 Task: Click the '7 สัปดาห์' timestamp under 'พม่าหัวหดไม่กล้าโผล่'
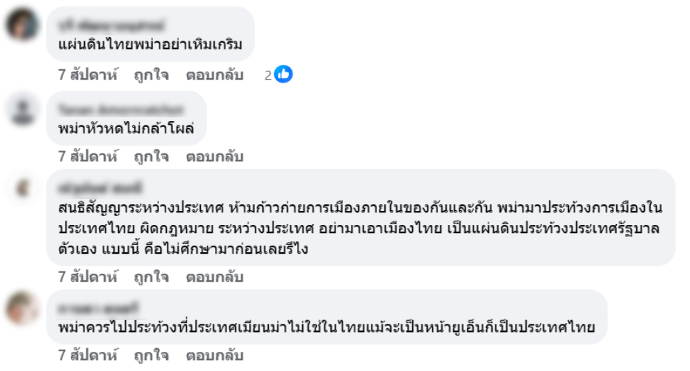tap(89, 156)
